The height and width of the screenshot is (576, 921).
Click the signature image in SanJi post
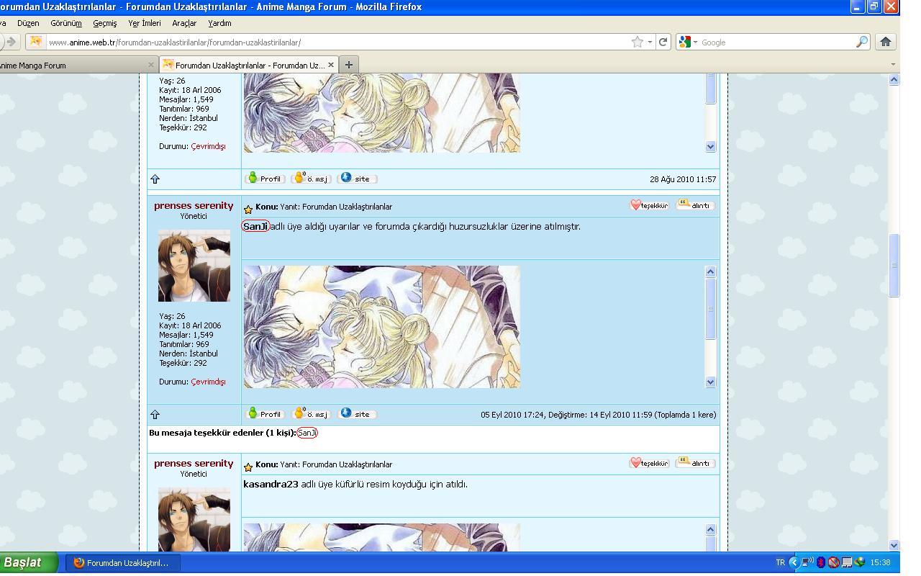382,327
